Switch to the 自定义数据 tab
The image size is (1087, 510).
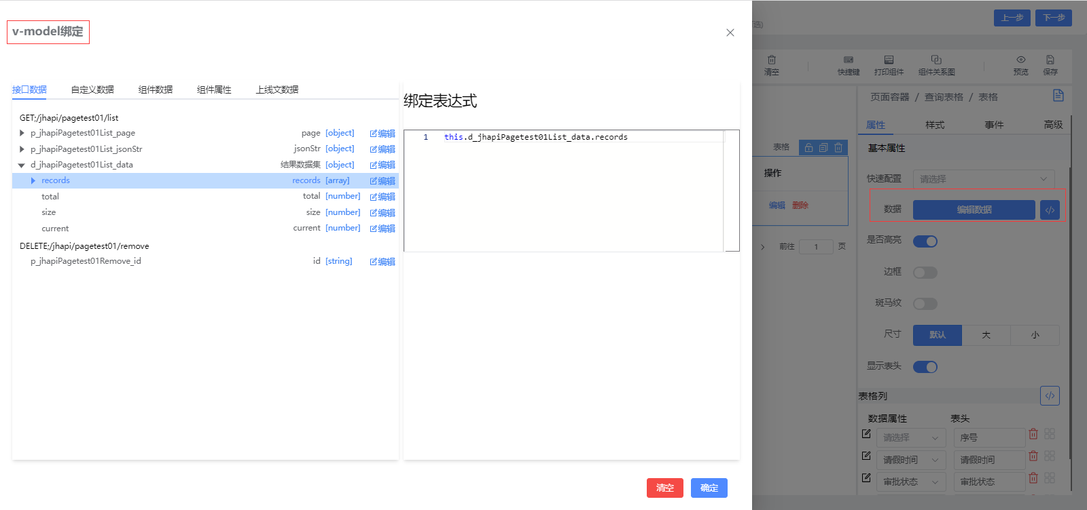[x=92, y=90]
